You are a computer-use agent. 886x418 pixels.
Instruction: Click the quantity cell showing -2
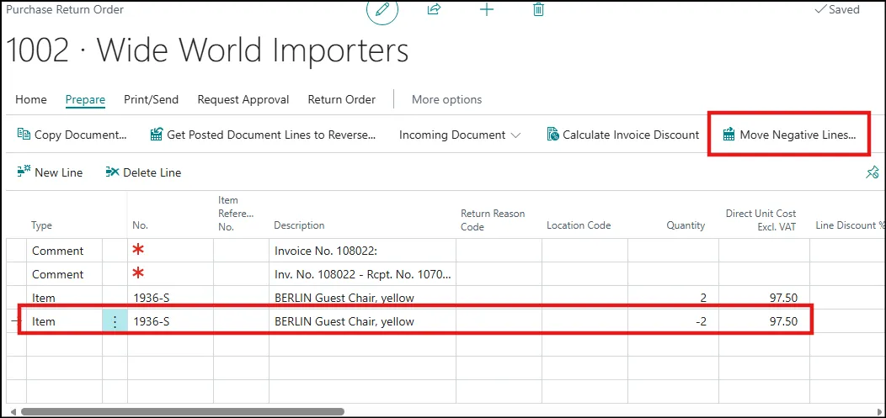point(673,321)
